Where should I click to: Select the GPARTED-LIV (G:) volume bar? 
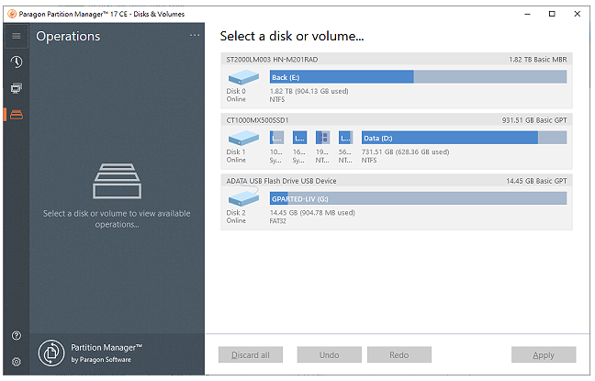[418, 198]
